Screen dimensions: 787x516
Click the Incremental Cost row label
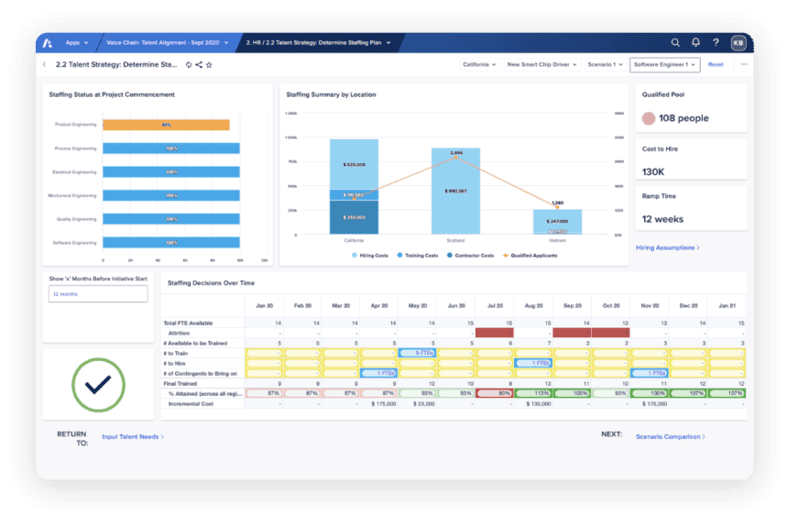(191, 404)
